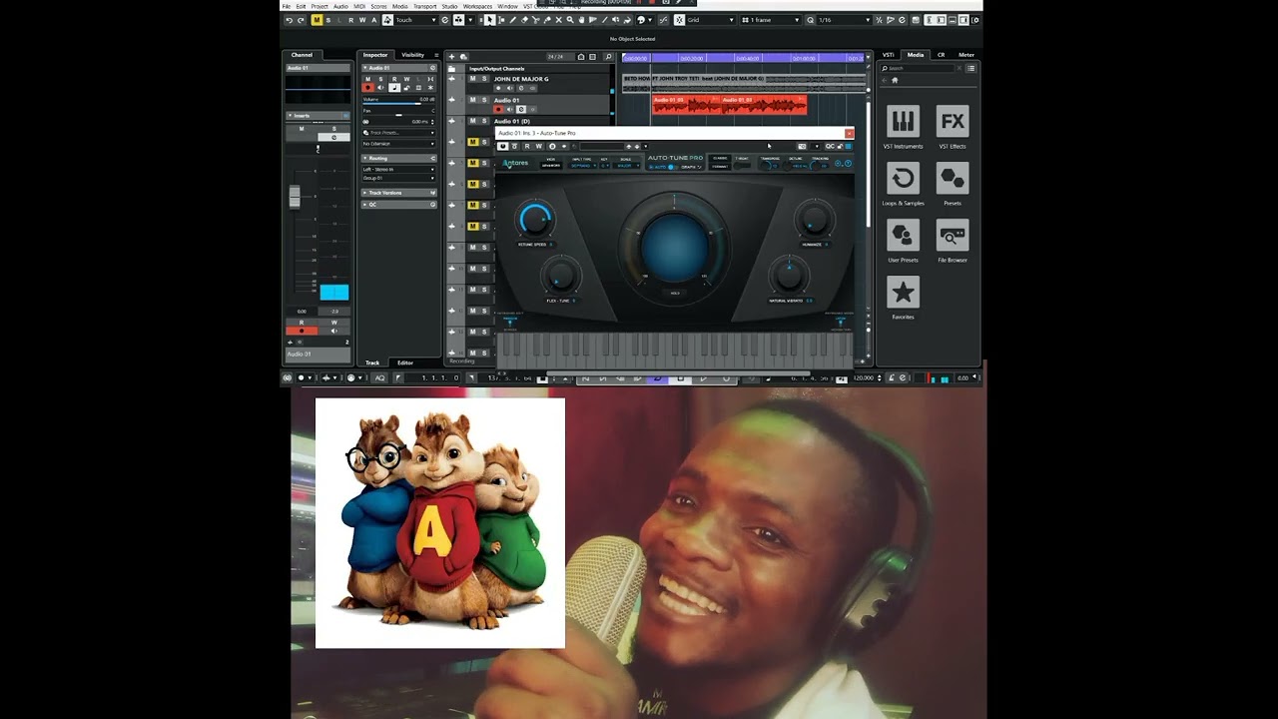Click the Inspector Volume slider
The width and height of the screenshot is (1278, 719).
click(x=398, y=104)
